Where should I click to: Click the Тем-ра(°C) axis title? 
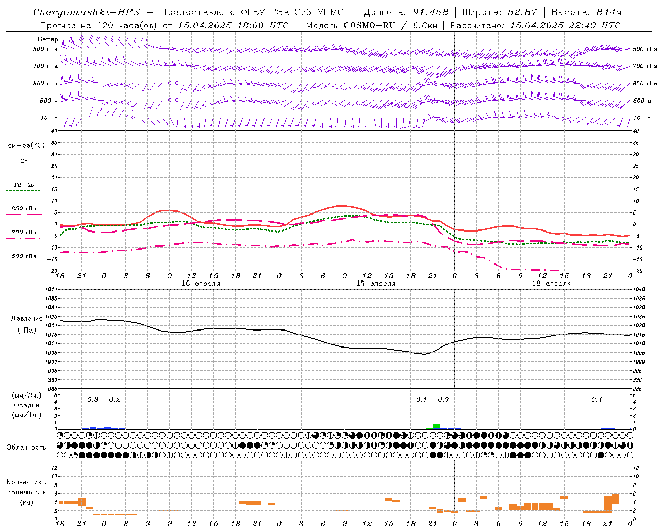(x=24, y=146)
